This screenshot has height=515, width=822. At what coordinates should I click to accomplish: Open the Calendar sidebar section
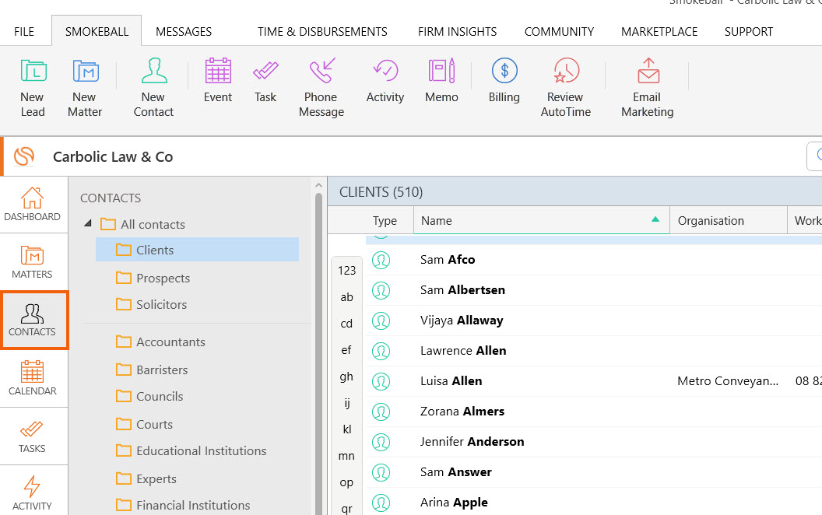point(32,378)
